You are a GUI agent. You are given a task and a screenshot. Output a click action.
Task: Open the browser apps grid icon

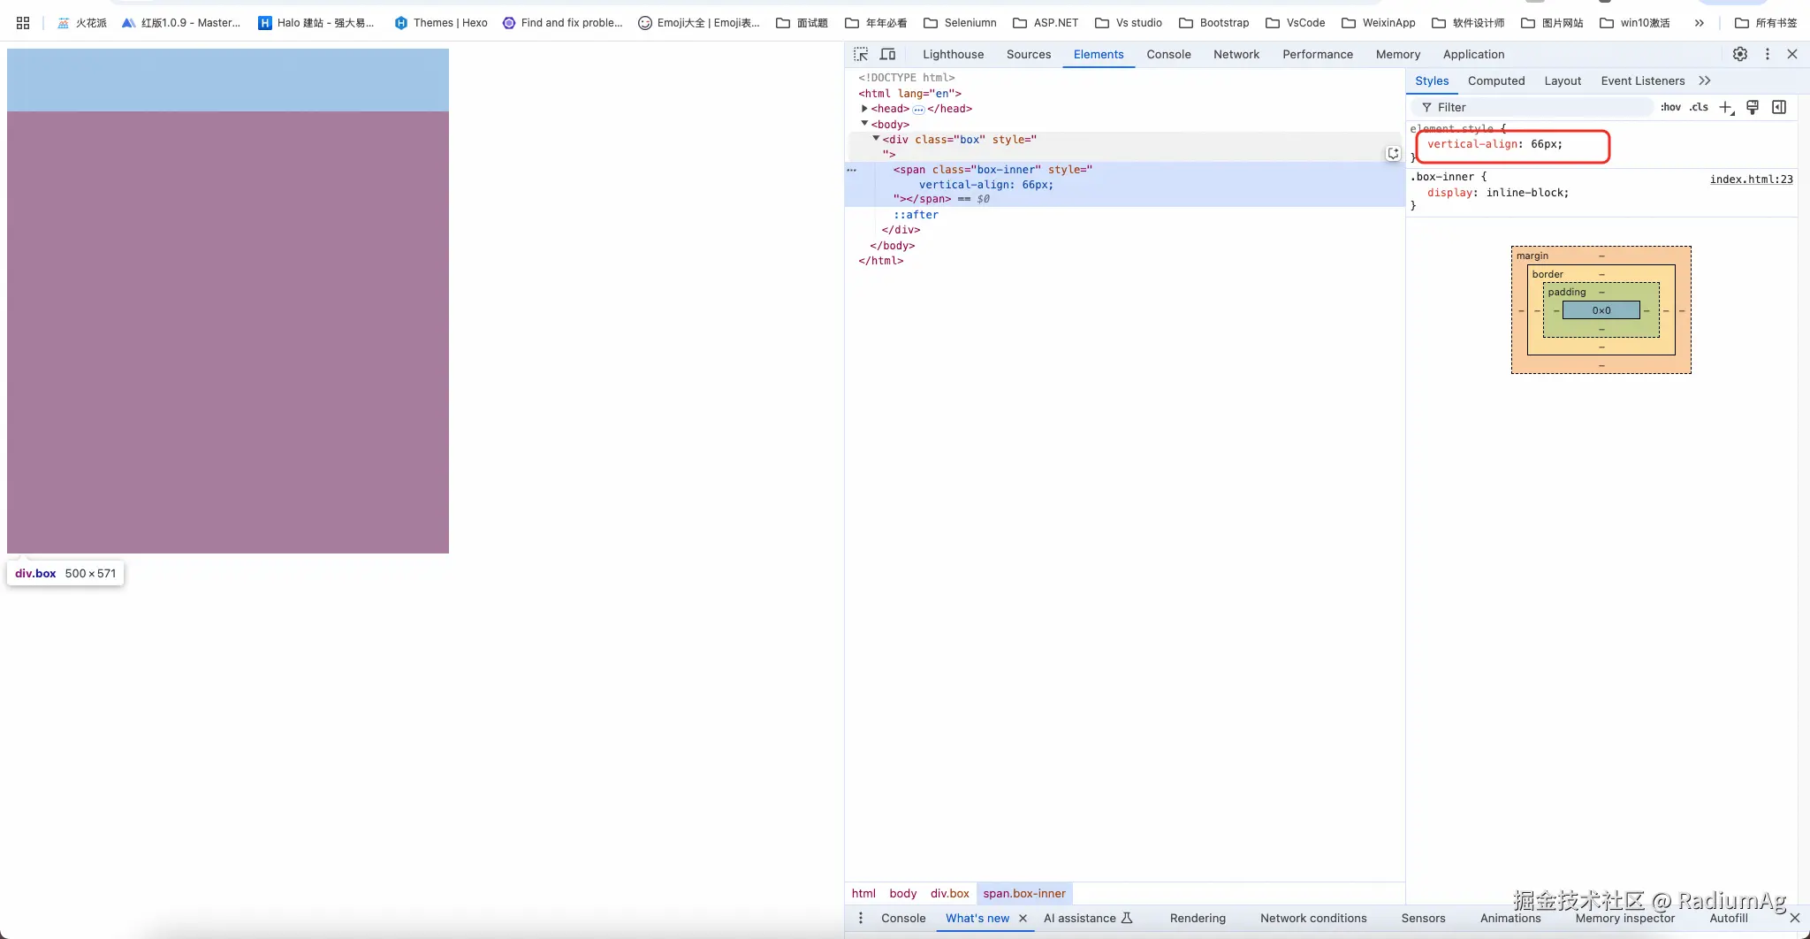pos(23,23)
